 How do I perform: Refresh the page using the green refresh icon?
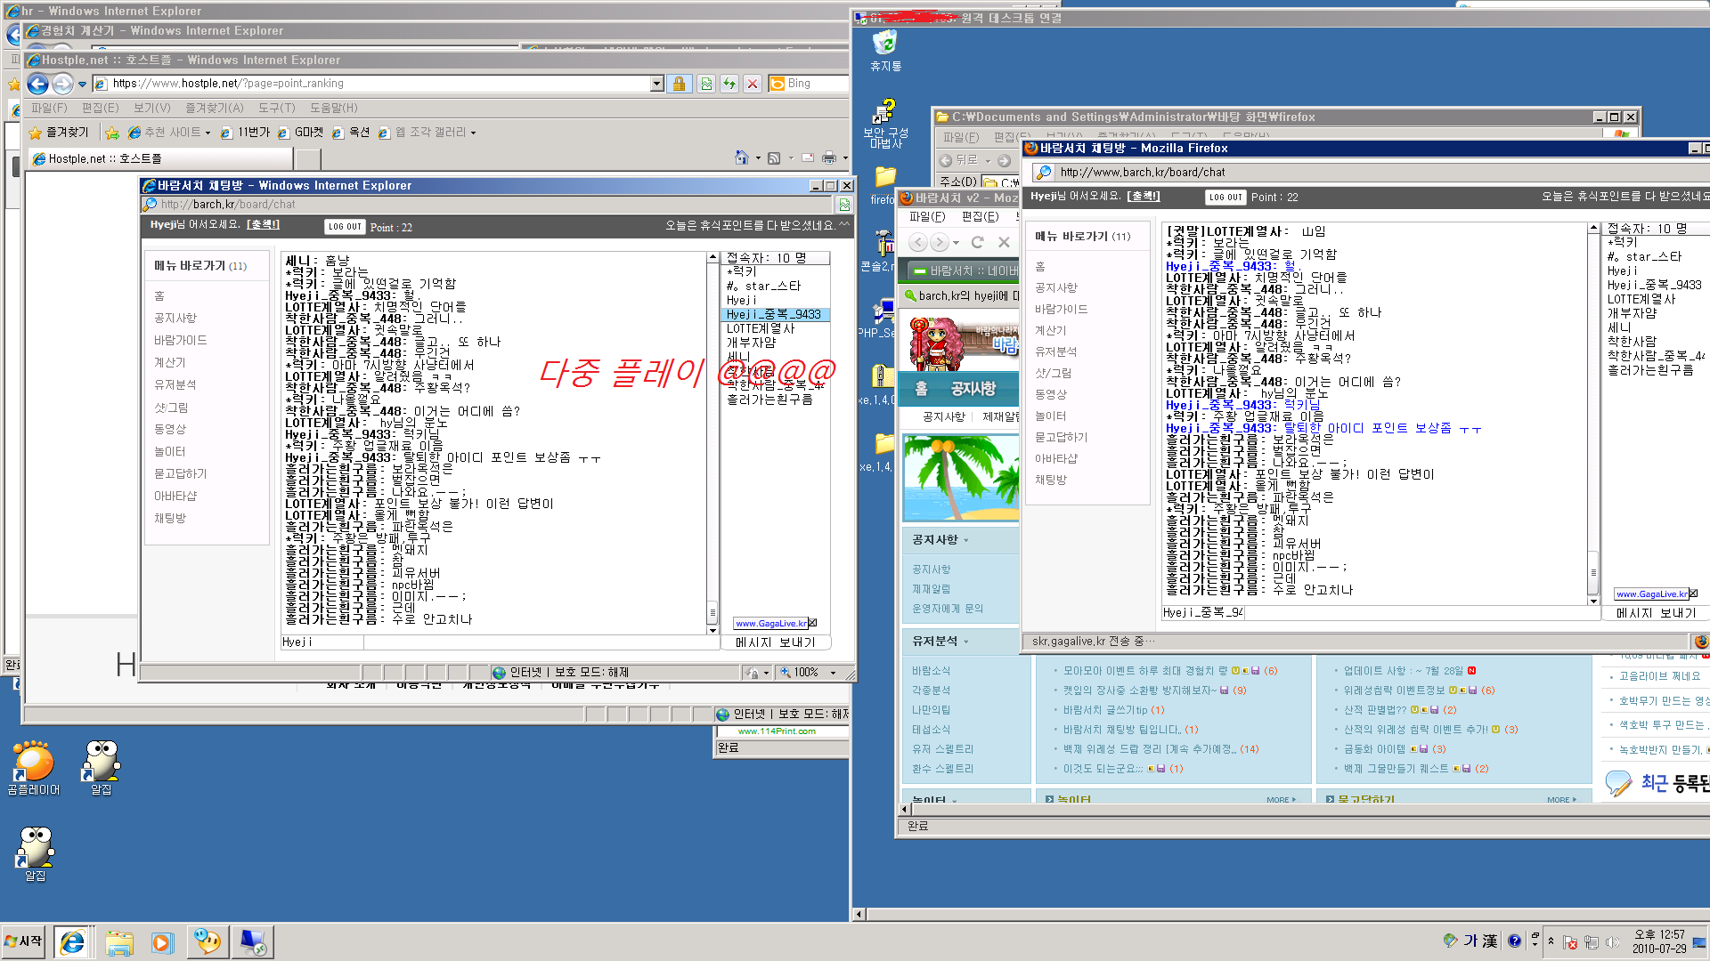[x=729, y=83]
